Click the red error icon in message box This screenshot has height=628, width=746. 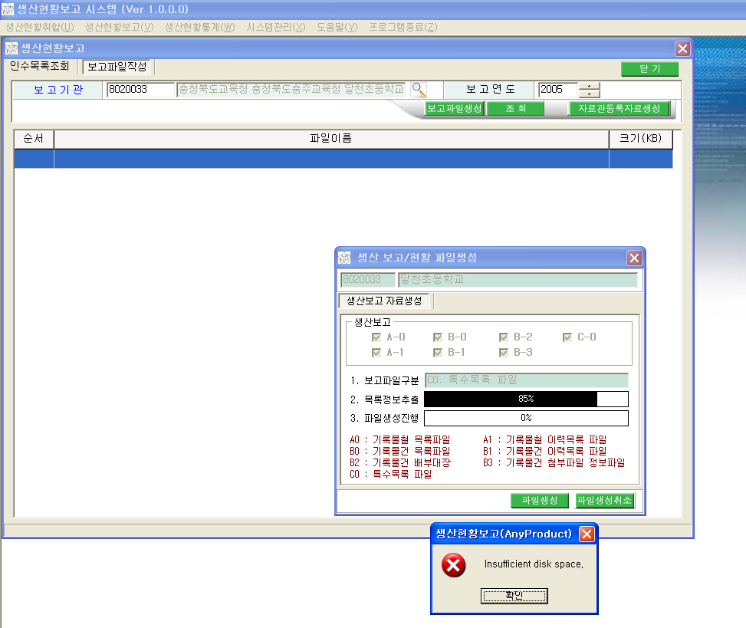[x=454, y=566]
